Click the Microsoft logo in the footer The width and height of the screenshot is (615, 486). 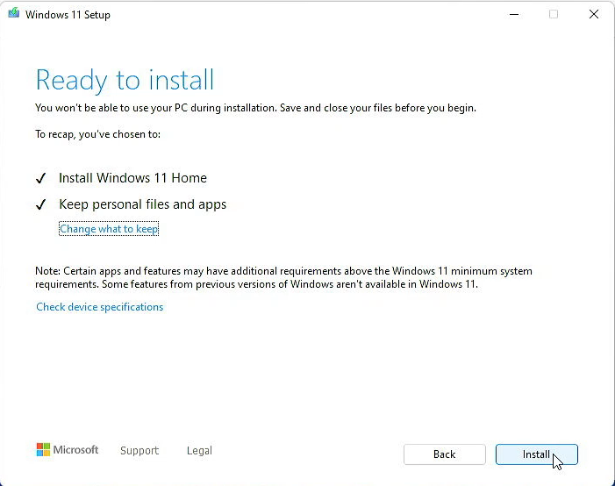[68, 450]
